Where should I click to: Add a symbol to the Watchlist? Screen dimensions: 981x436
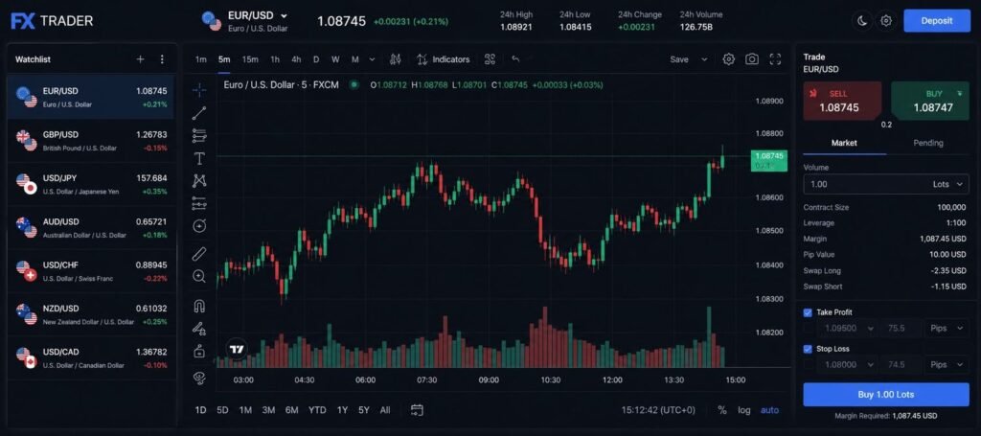[140, 59]
